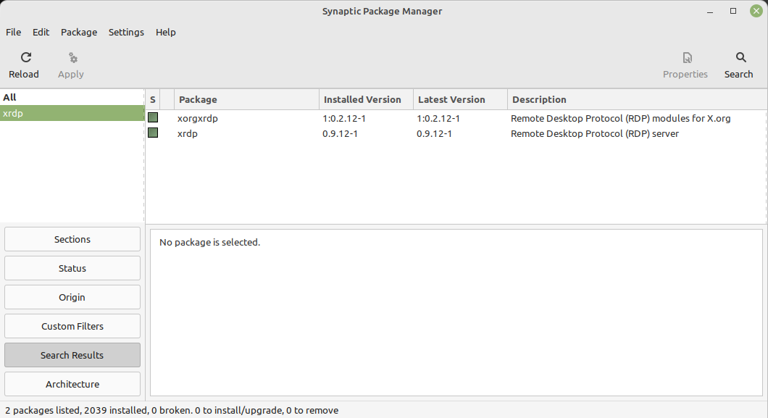Toggle the xrdp package status checkbox

tap(153, 133)
